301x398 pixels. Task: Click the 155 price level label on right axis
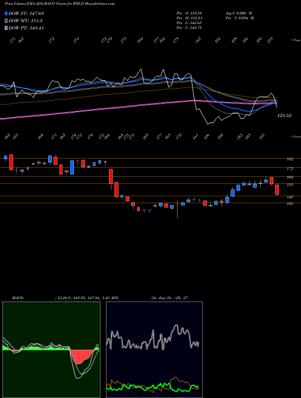290,185
